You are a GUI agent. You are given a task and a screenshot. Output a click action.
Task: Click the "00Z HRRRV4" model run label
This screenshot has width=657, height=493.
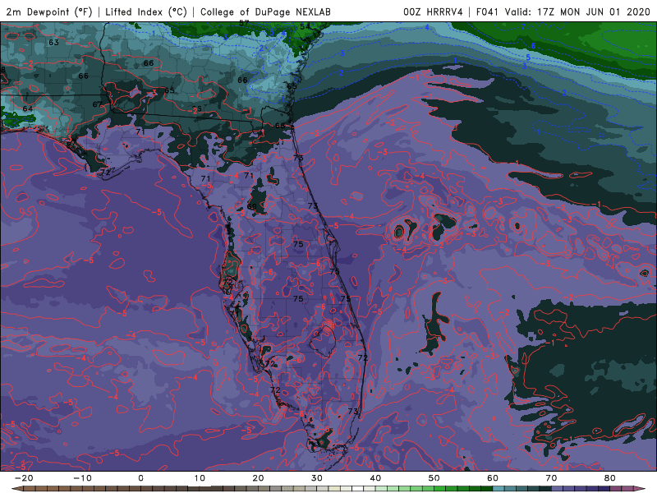click(433, 12)
